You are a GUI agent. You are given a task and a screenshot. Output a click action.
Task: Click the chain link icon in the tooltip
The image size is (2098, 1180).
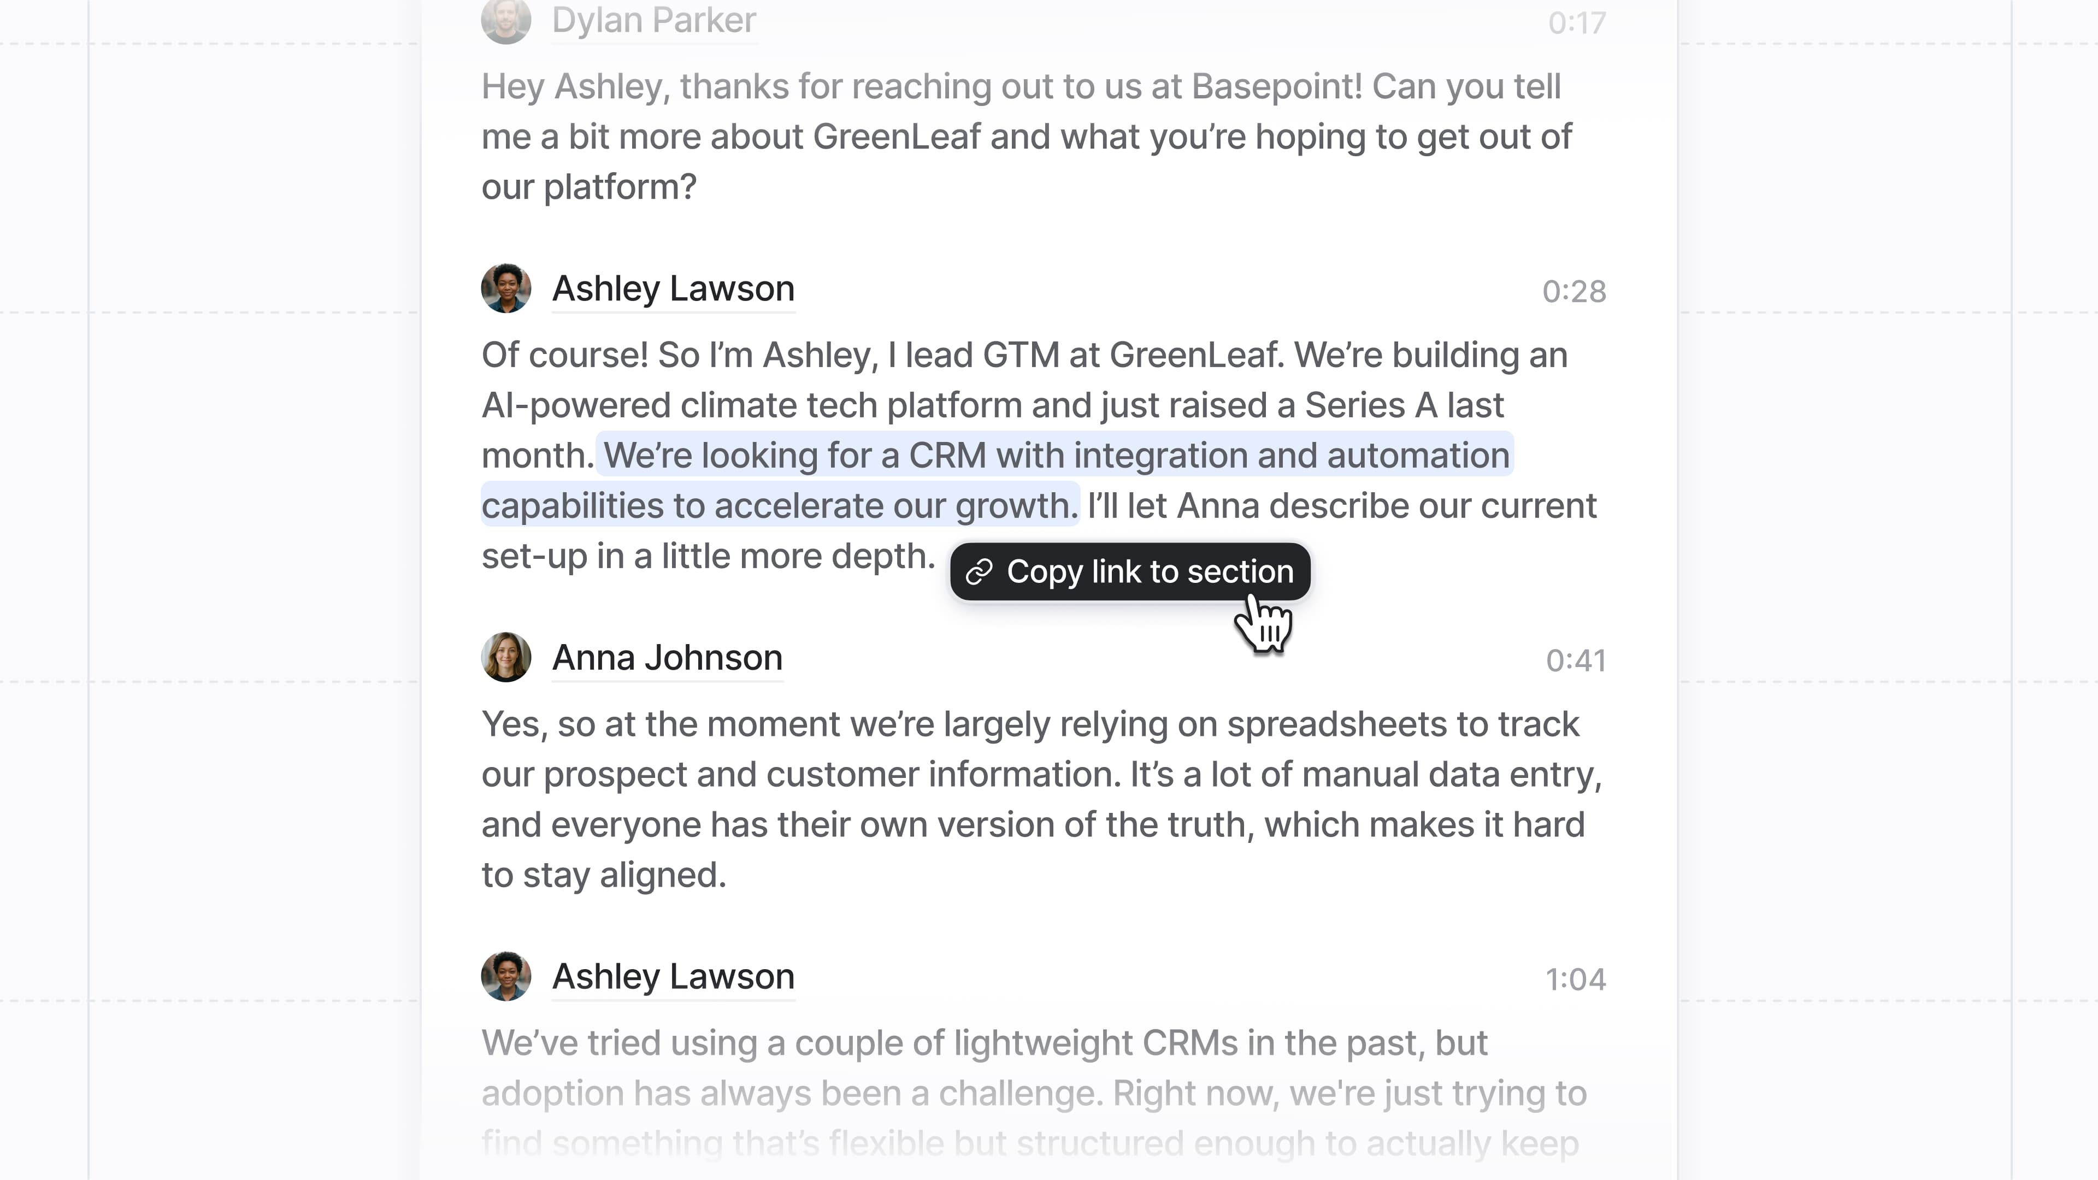(978, 573)
